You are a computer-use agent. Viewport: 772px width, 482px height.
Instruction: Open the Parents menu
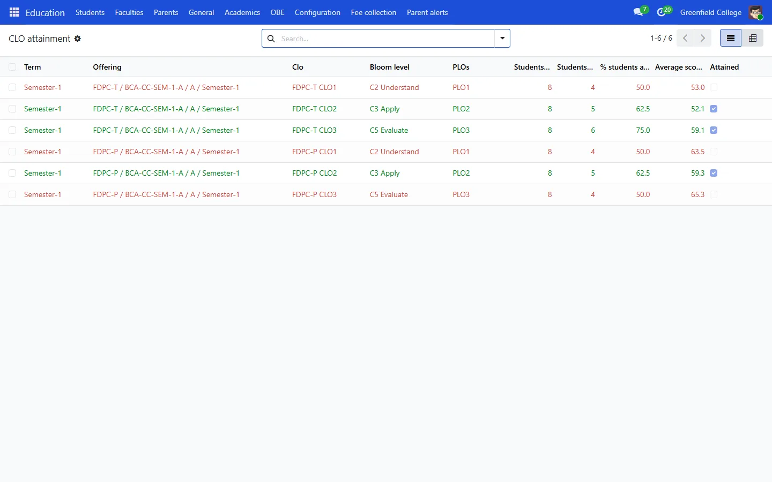pyautogui.click(x=166, y=12)
